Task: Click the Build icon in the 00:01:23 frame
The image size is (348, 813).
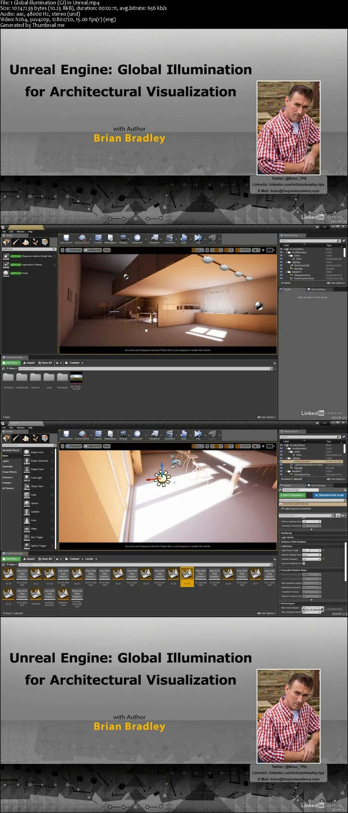Action: (x=184, y=435)
